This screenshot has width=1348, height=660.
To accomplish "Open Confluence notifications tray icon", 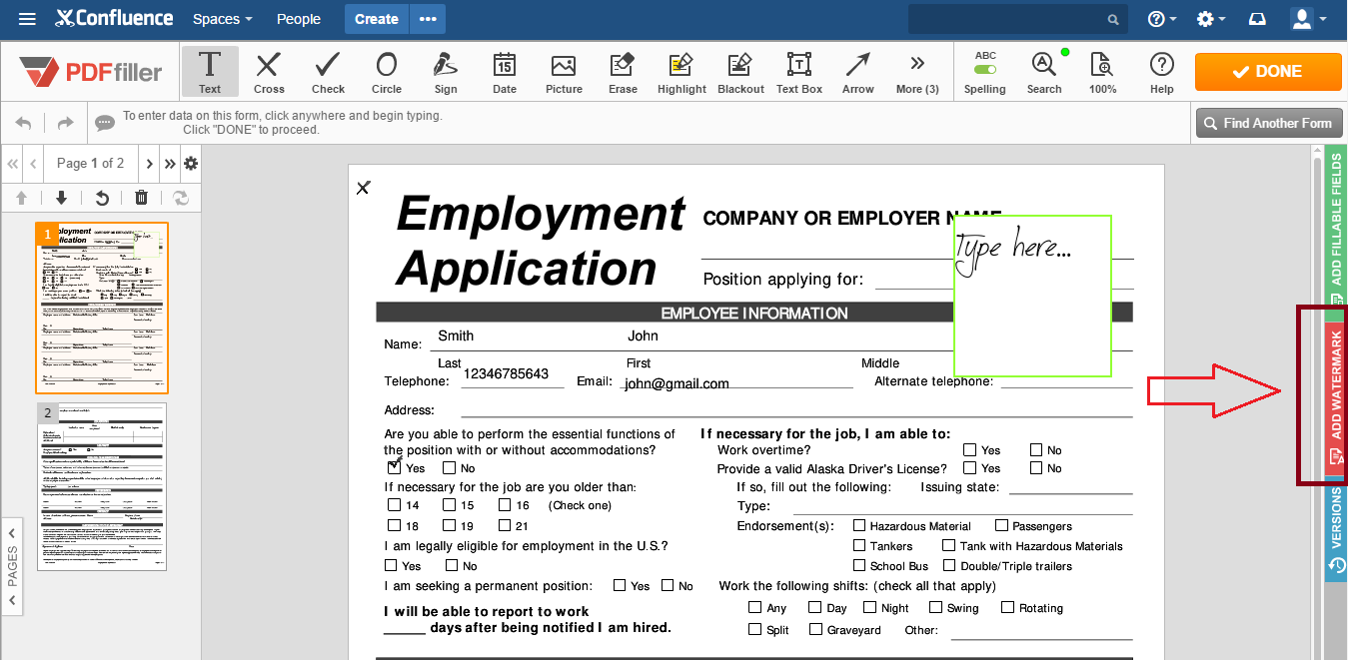I will pos(1257,19).
